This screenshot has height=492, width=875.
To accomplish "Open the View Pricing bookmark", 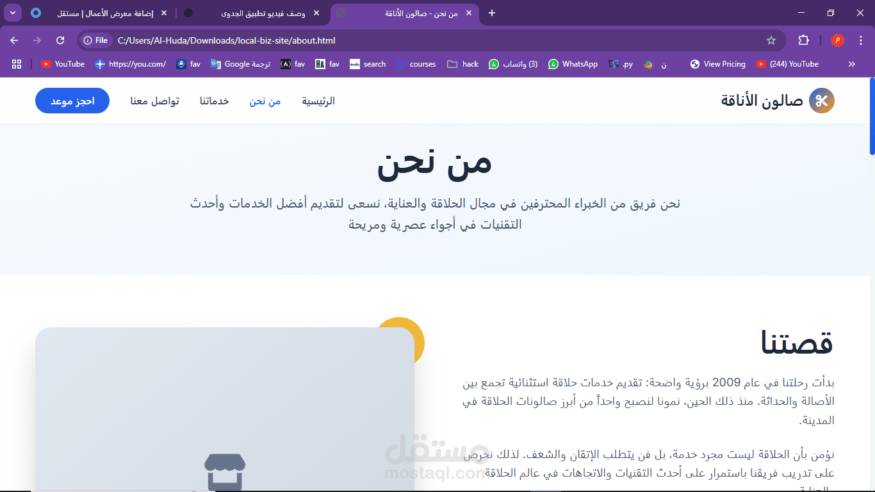I will [718, 64].
